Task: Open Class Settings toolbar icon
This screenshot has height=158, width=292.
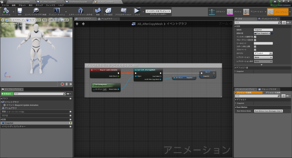Action: 108,11
